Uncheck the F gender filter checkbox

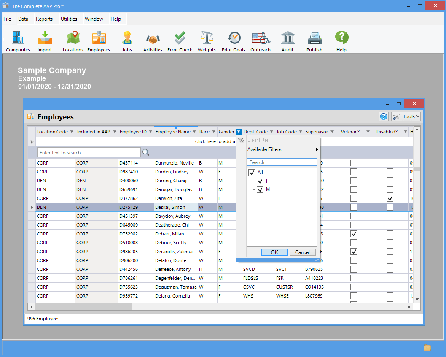[260, 181]
